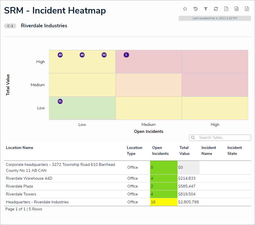The image size is (255, 225).
Task: Export report to Word document
Action: pos(237,9)
